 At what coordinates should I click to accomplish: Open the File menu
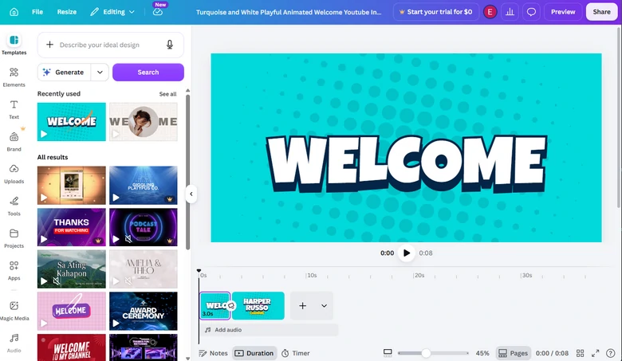tap(37, 12)
